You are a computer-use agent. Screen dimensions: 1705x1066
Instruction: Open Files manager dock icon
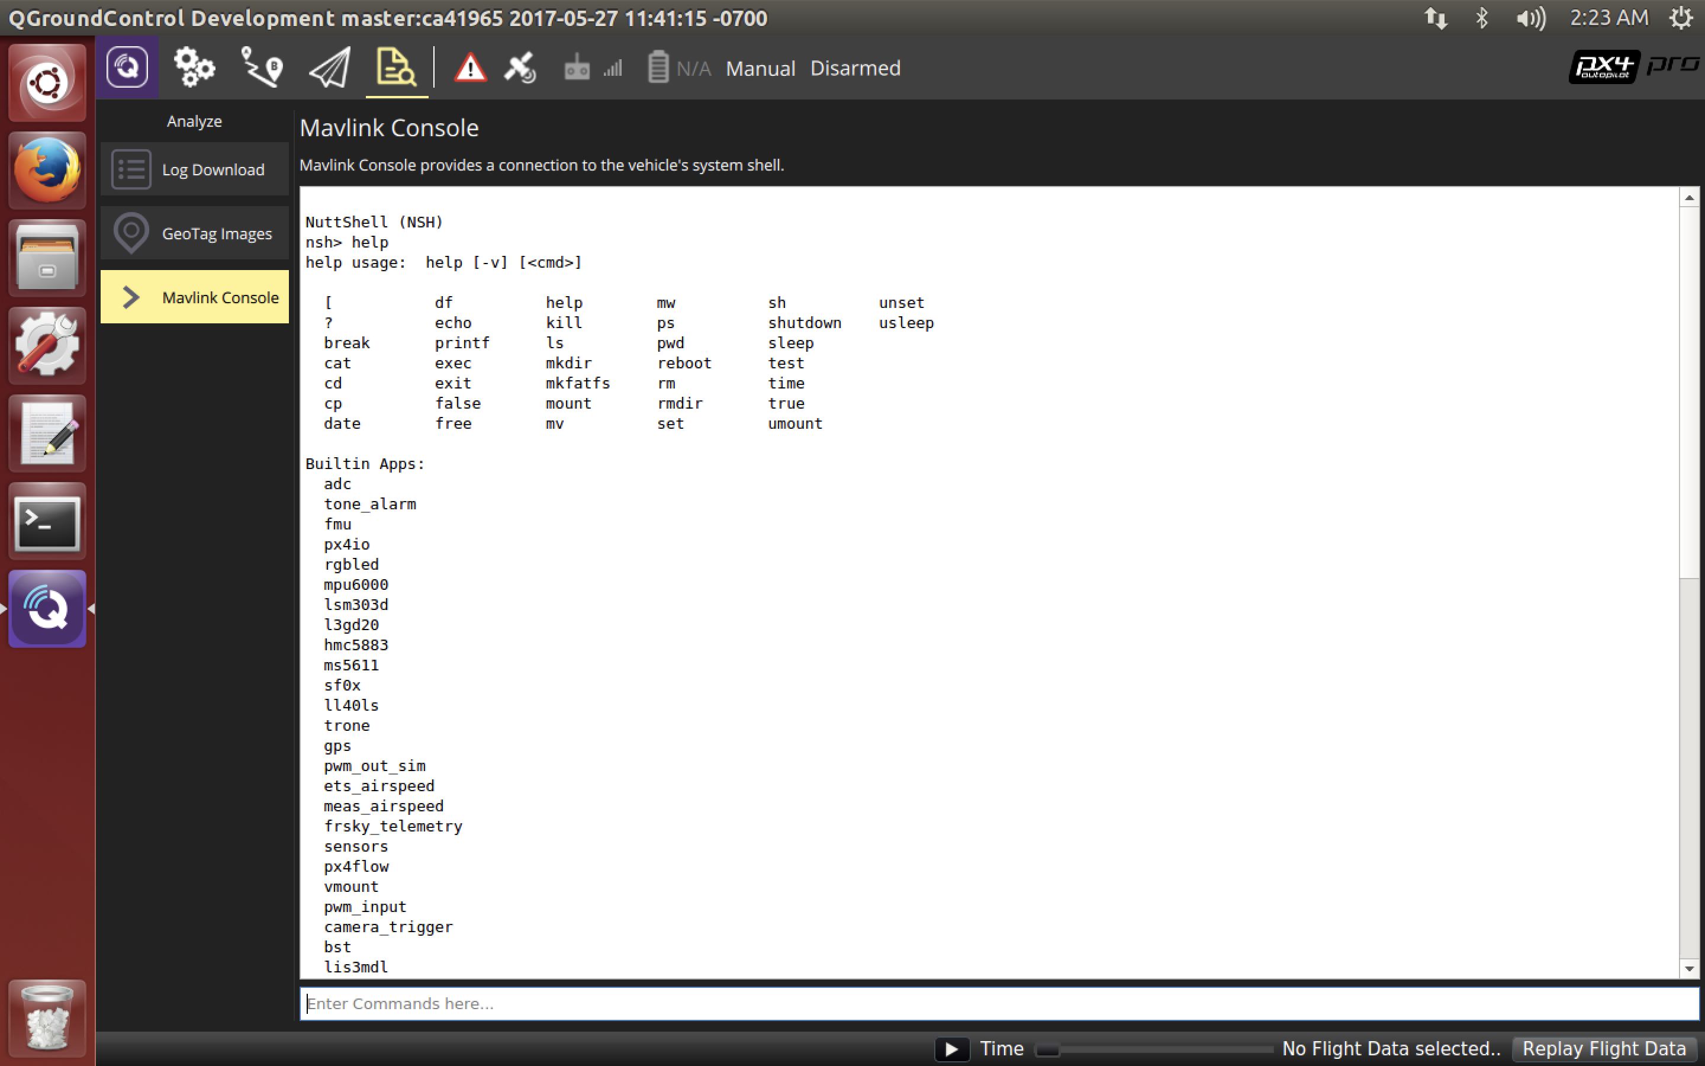coord(47,258)
